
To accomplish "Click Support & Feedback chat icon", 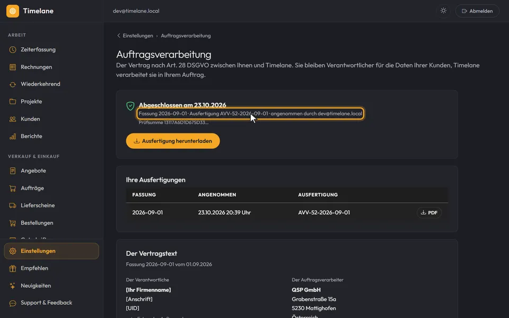I will pos(13,303).
